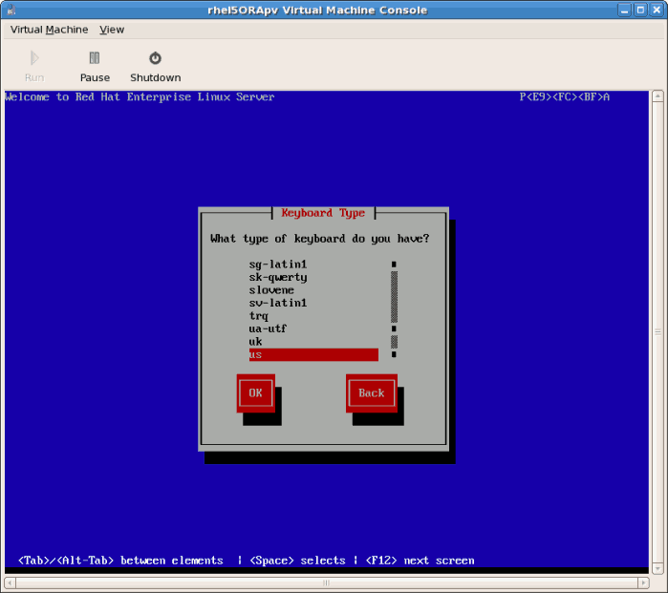This screenshot has height=593, width=668.
Task: Open the window menu icon in title bar
Action: coord(11,10)
